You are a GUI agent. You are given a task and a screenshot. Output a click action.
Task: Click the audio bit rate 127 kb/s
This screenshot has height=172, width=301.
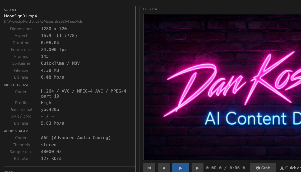(x=51, y=159)
